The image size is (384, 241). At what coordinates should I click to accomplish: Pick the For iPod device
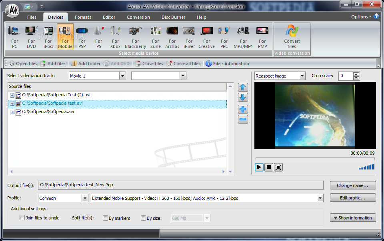48,37
